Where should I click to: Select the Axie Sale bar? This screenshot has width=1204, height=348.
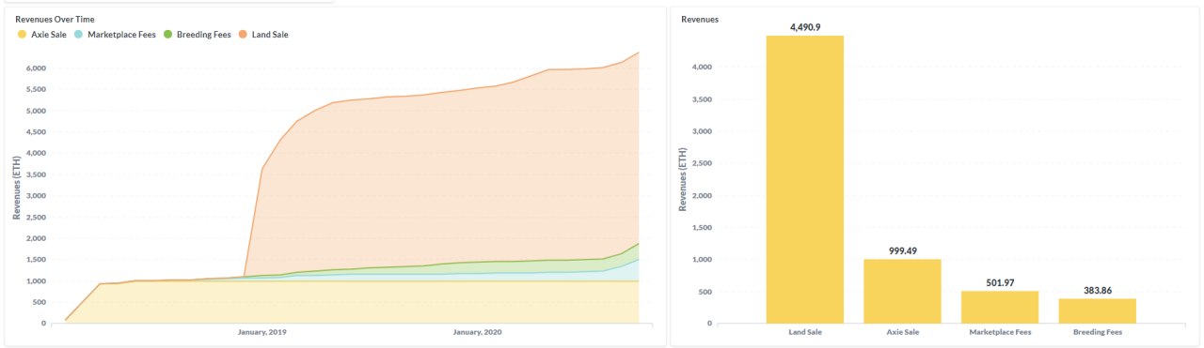[x=902, y=292]
